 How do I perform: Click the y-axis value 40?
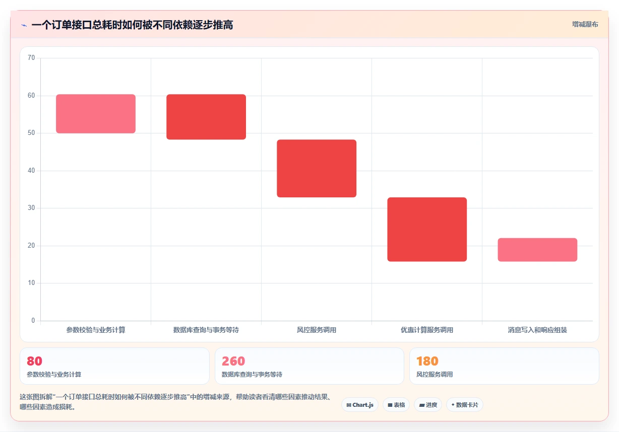(31, 171)
